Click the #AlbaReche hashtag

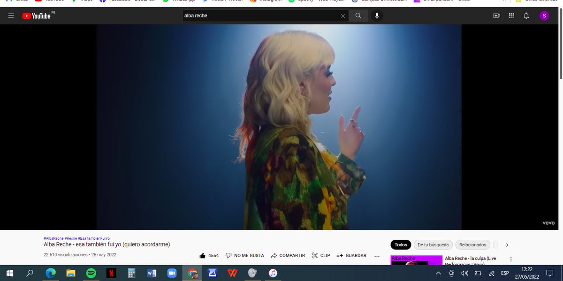[x=53, y=238]
